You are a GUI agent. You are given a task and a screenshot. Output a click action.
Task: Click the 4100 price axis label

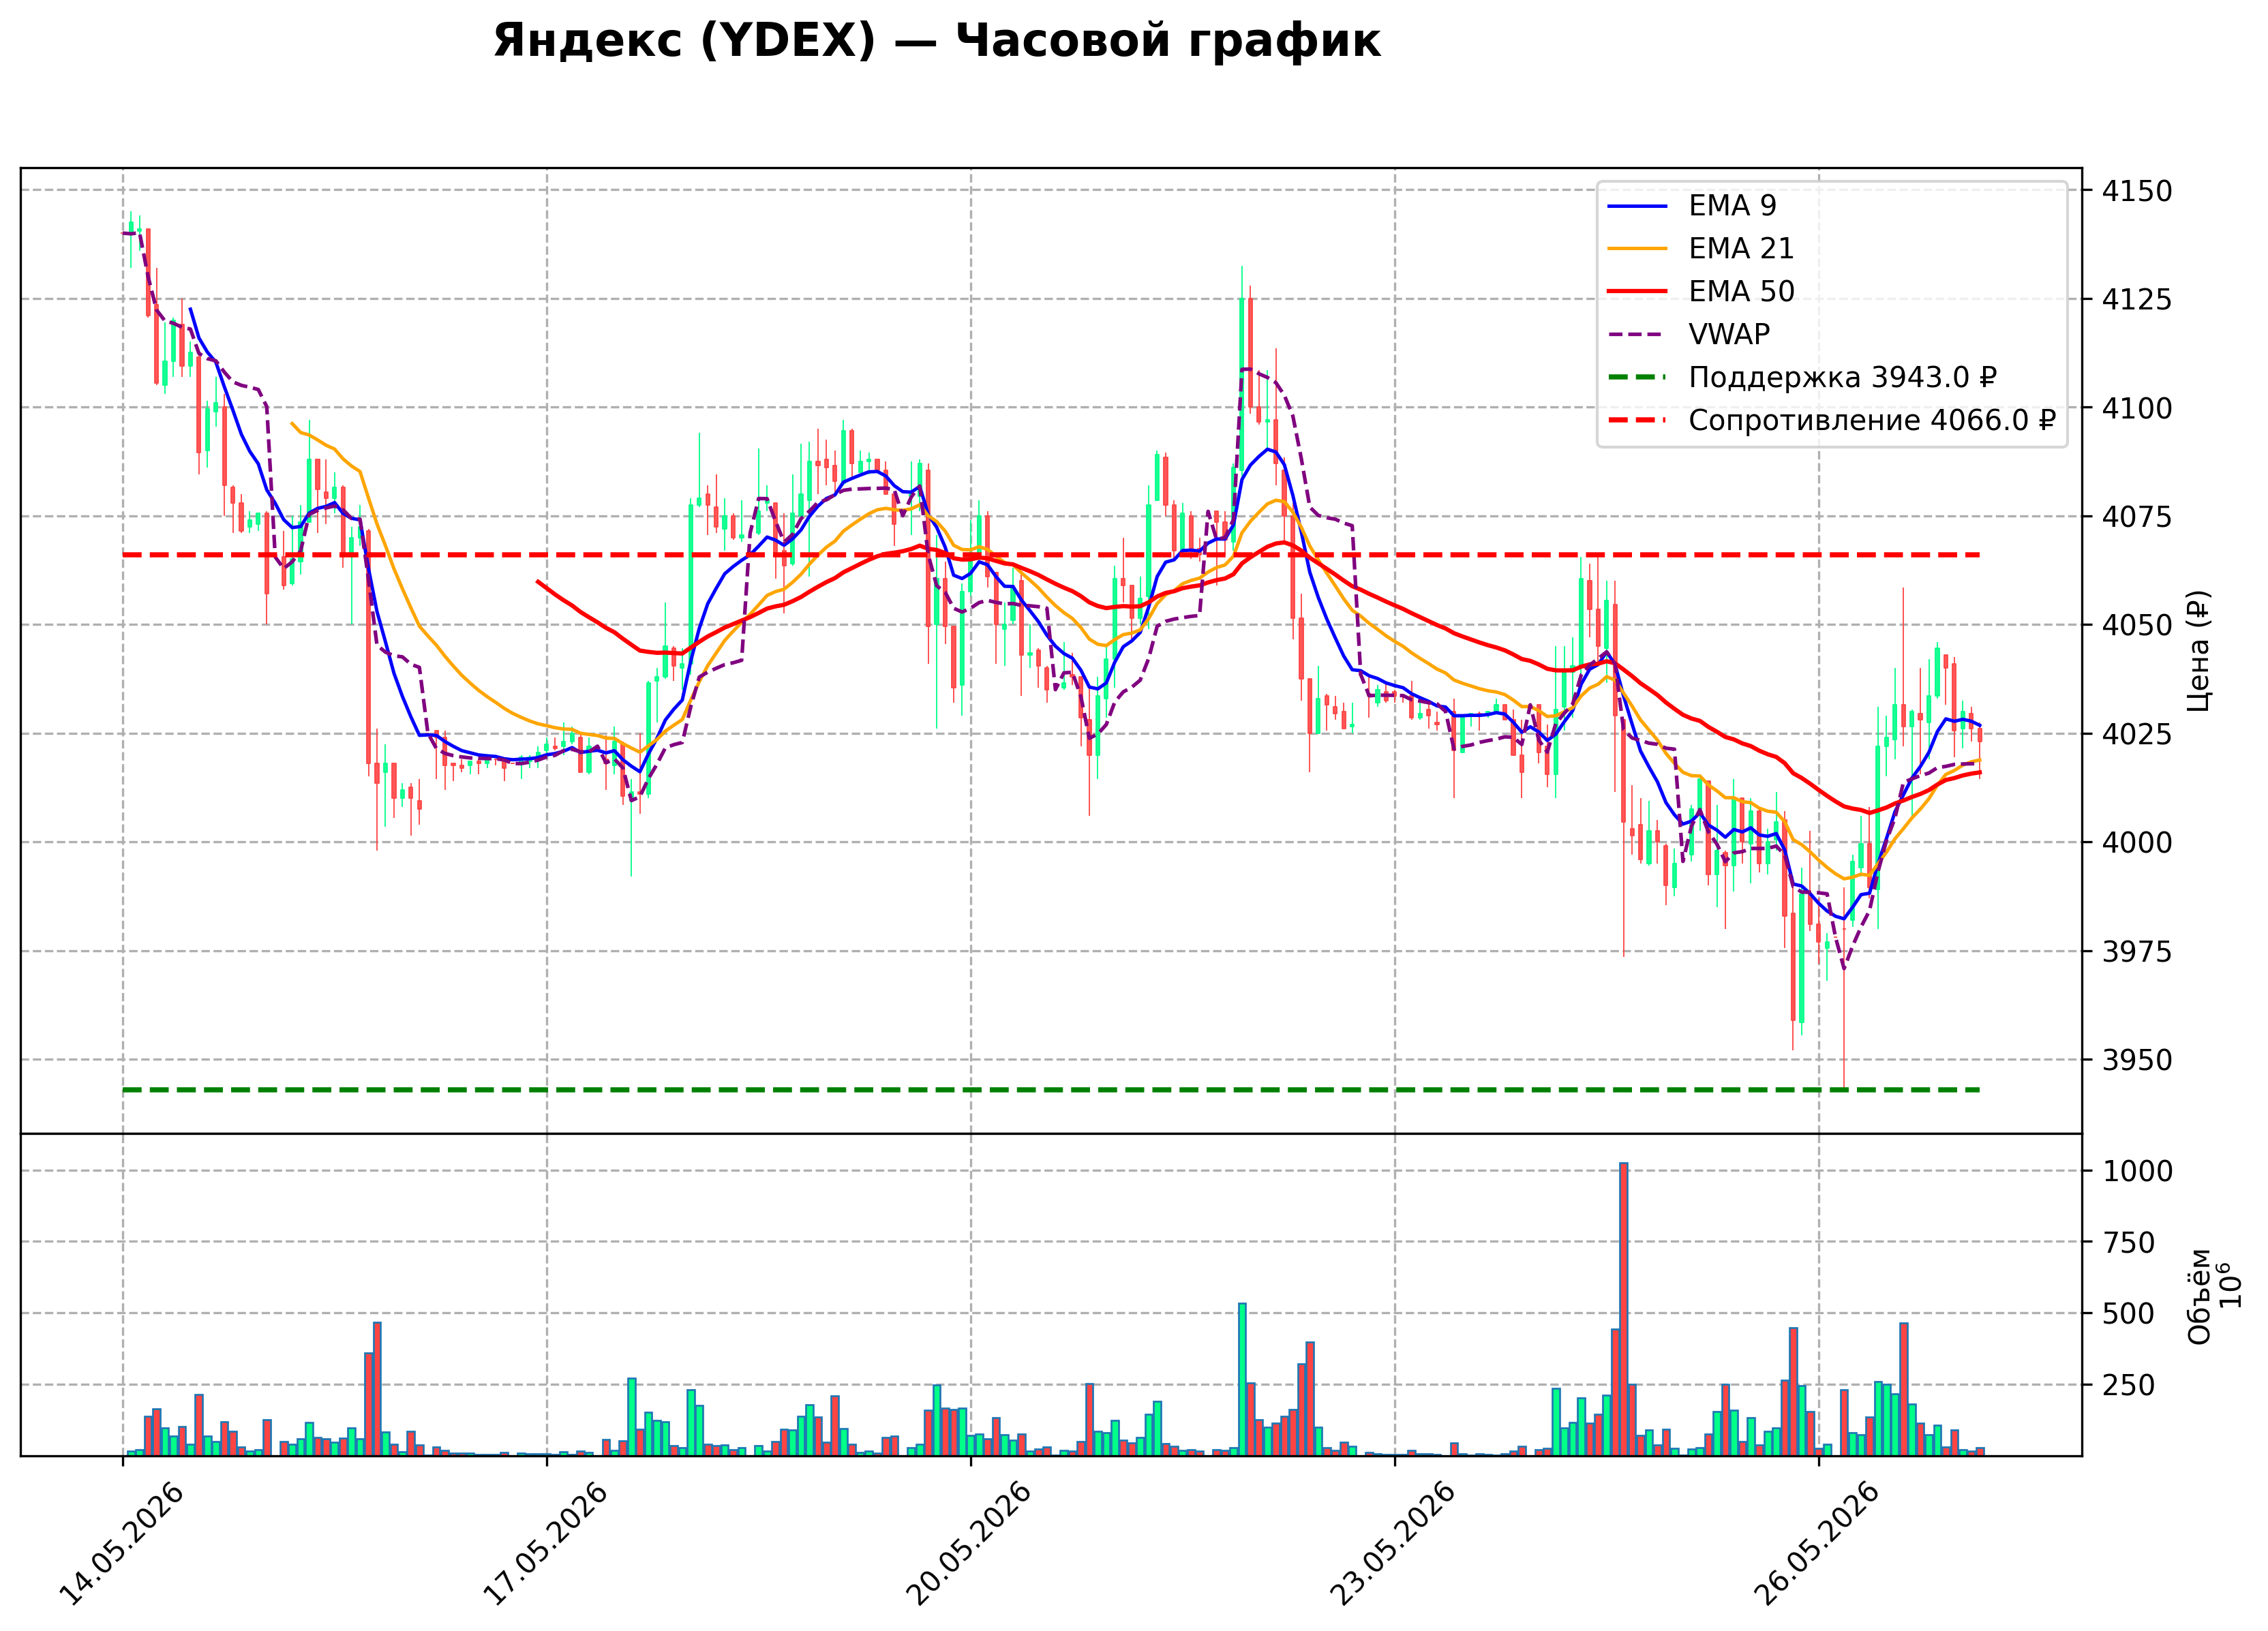pos(2137,408)
